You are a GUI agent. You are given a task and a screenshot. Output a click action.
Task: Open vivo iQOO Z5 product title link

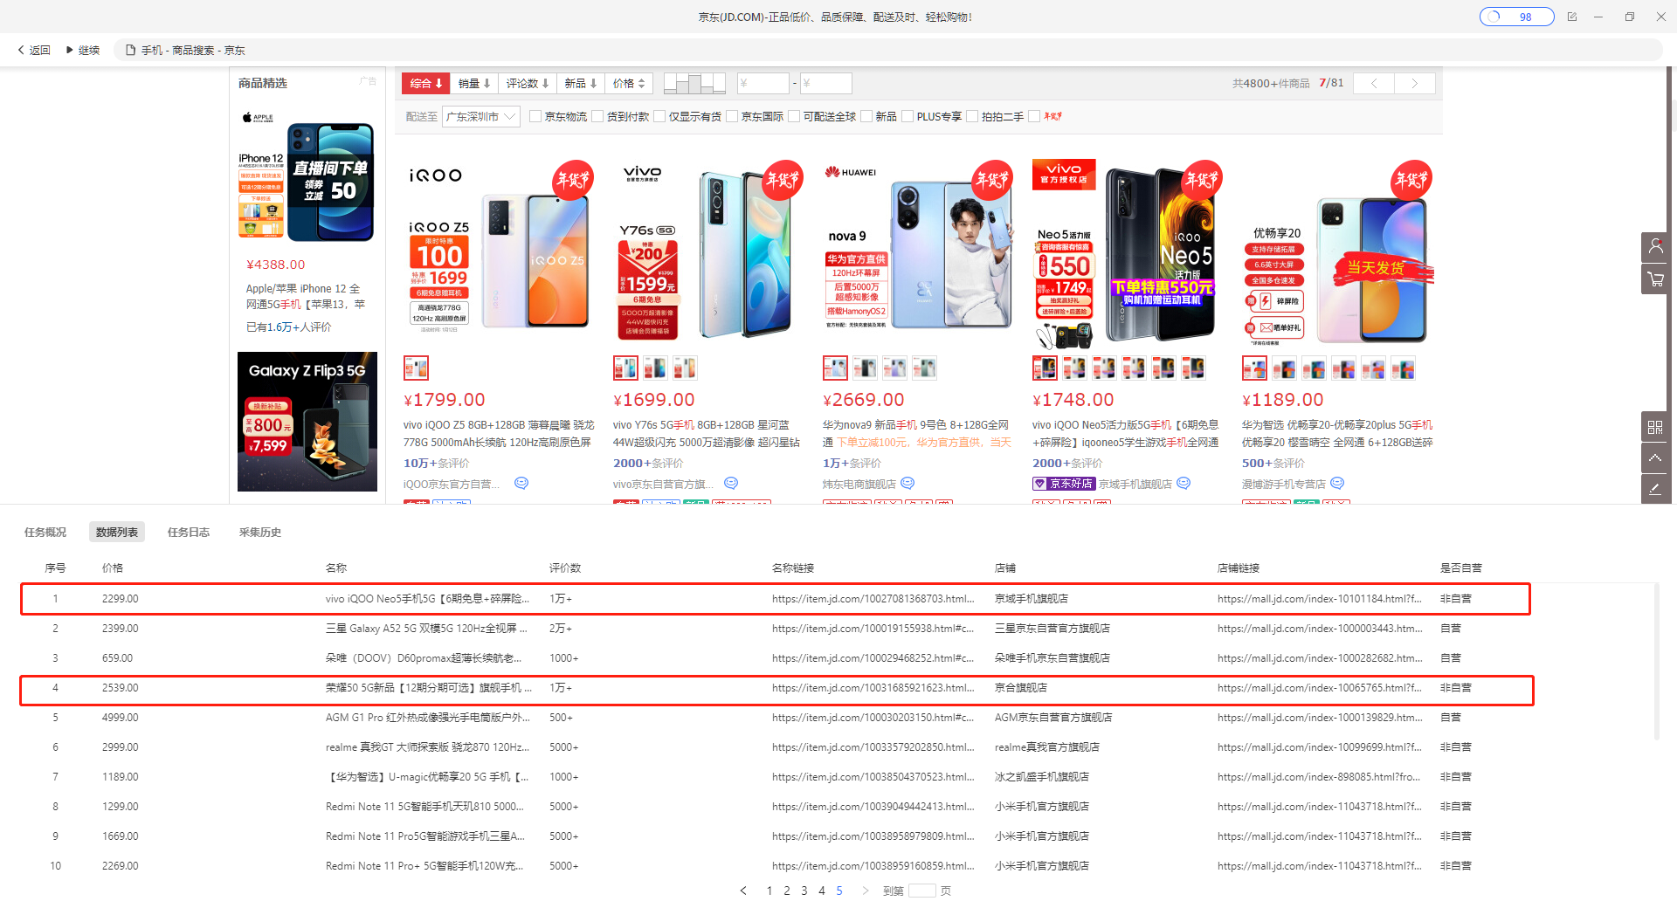tap(499, 433)
